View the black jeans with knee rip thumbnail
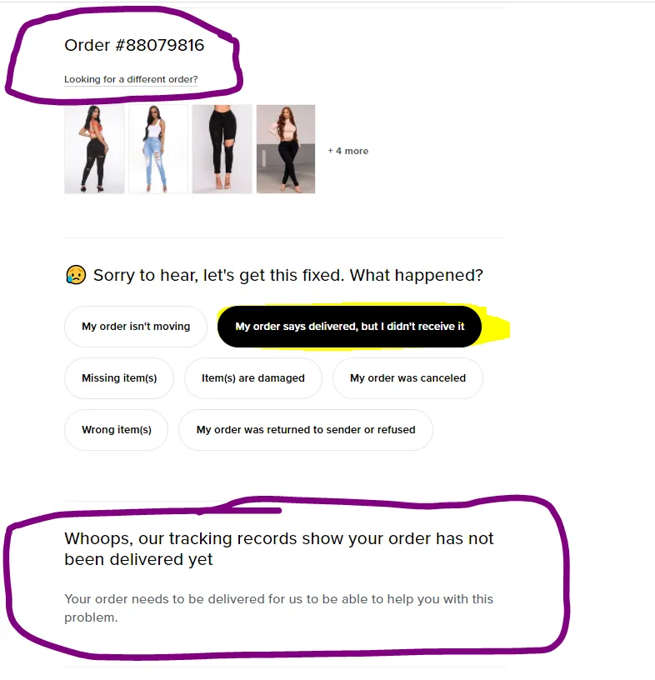Screen dimensions: 655x680 click(x=222, y=149)
